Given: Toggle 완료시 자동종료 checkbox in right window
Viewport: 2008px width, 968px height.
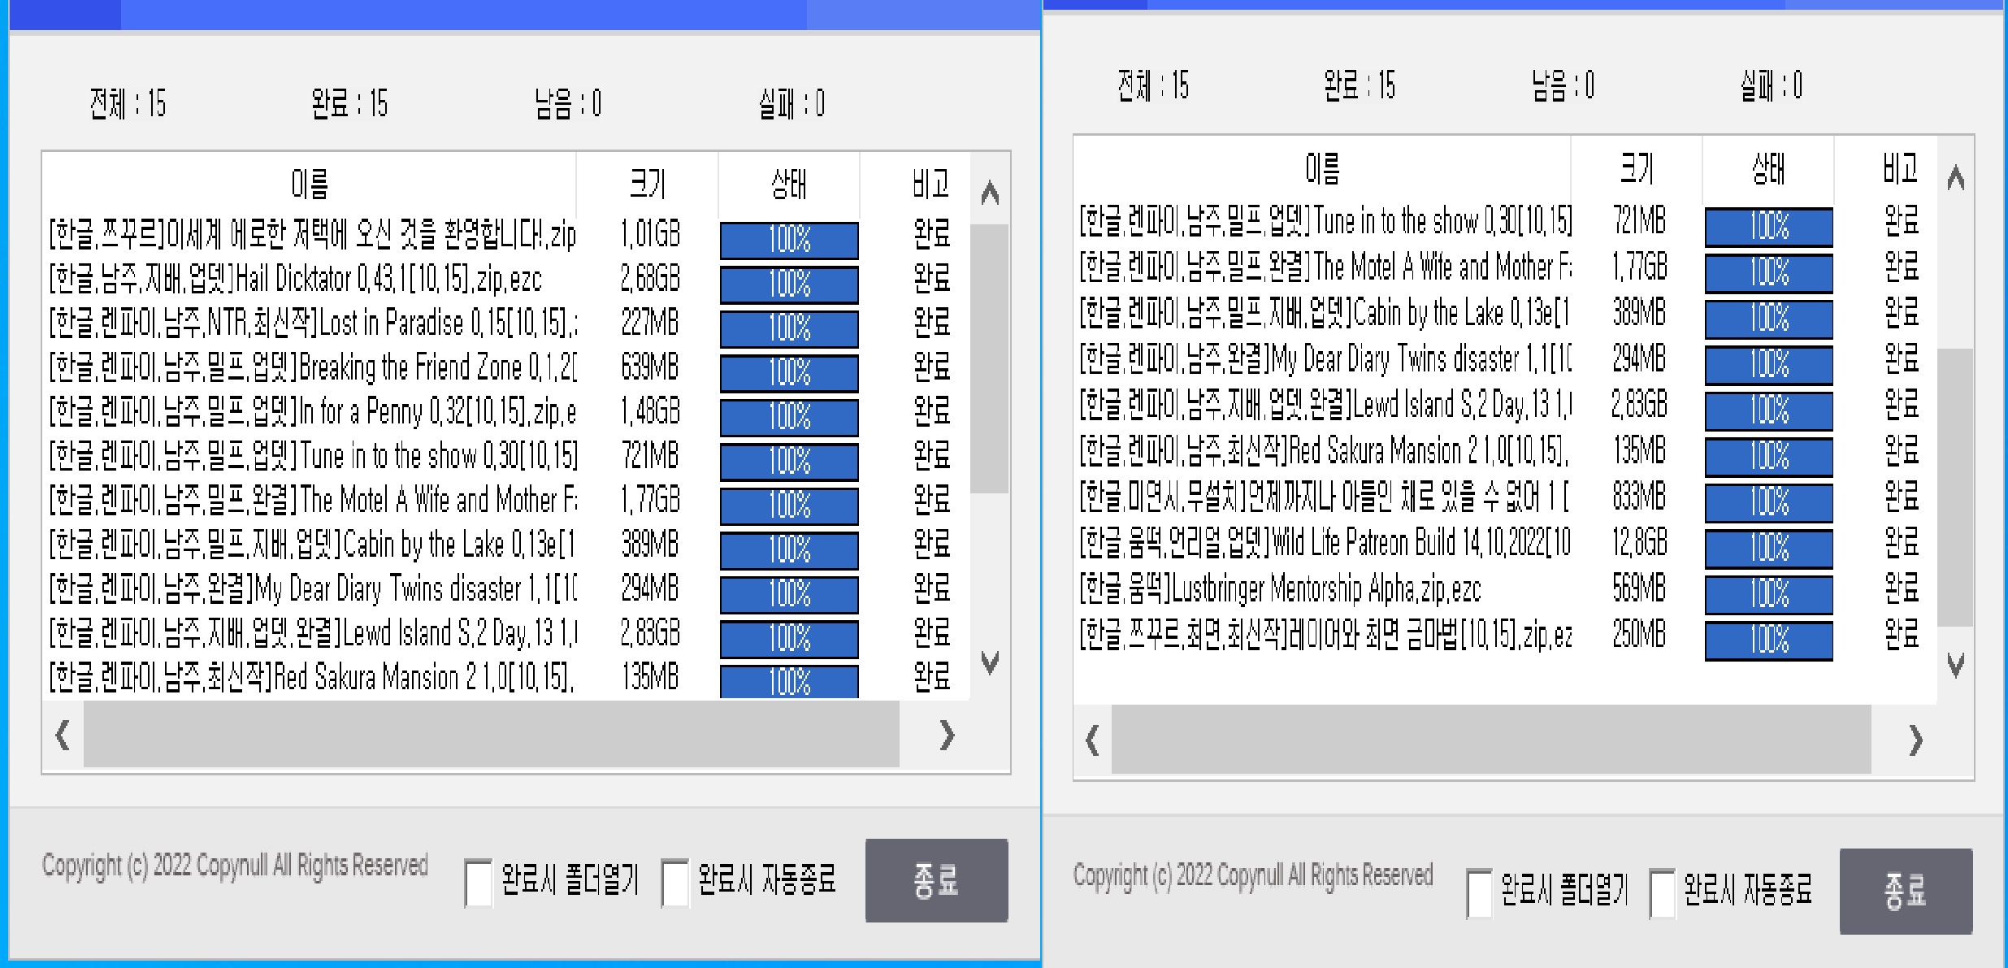Looking at the screenshot, I should (1662, 892).
